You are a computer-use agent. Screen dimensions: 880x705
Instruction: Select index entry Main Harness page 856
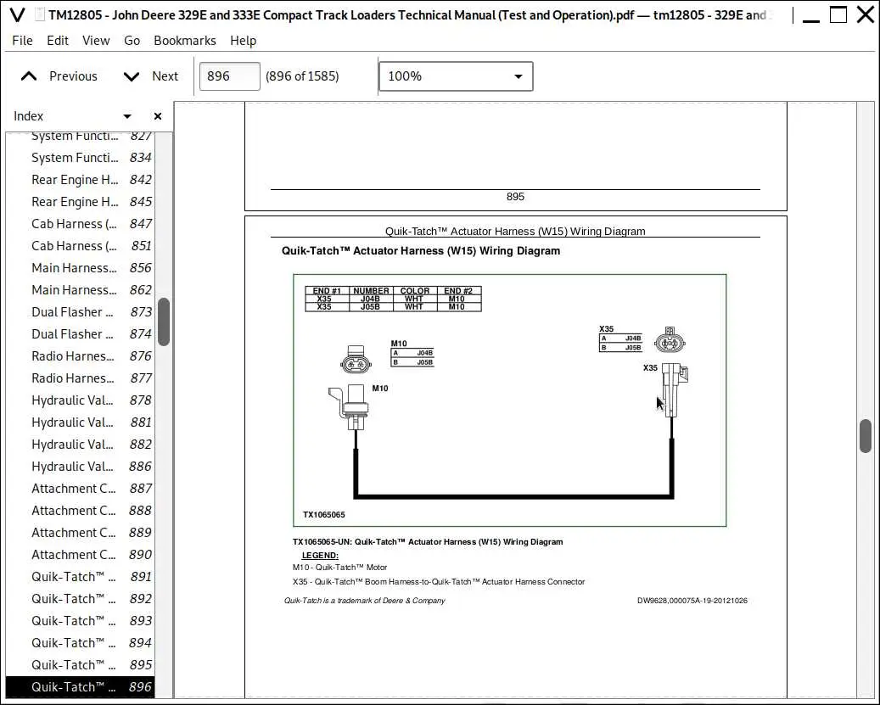coord(80,268)
